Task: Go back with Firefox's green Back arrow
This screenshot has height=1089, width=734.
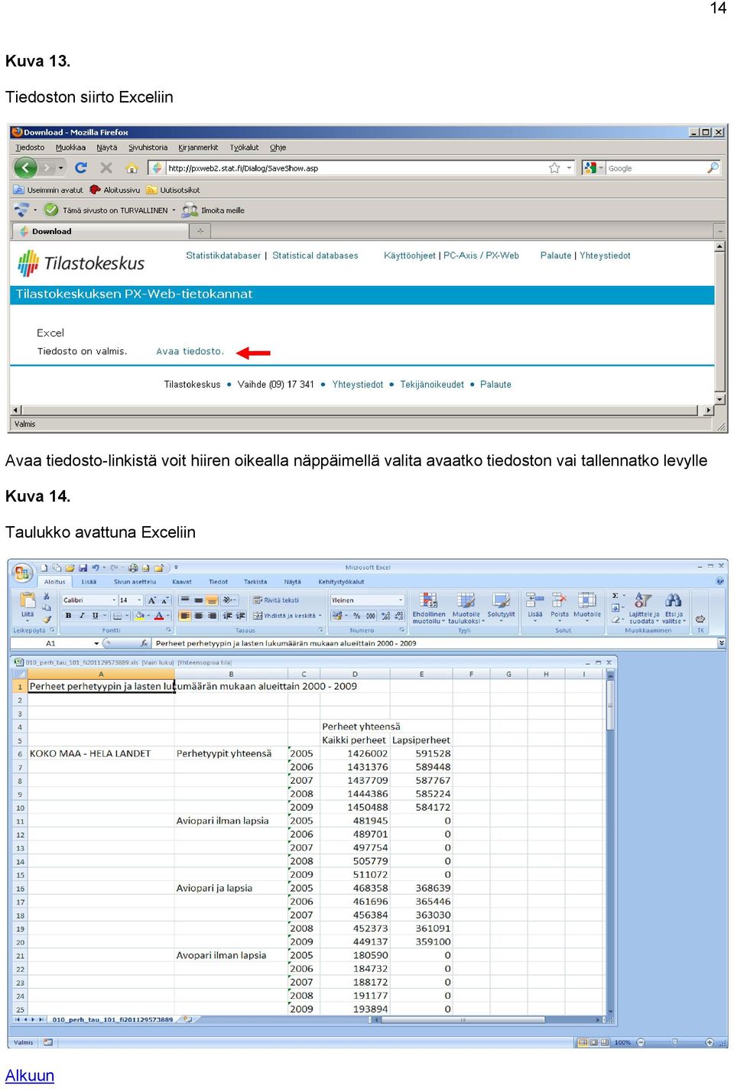Action: click(25, 167)
